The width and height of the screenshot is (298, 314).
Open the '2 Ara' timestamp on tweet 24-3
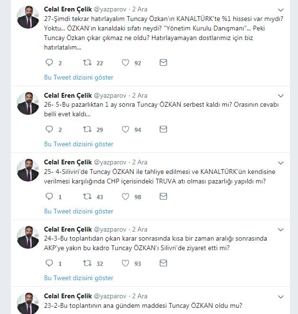[x=139, y=229]
